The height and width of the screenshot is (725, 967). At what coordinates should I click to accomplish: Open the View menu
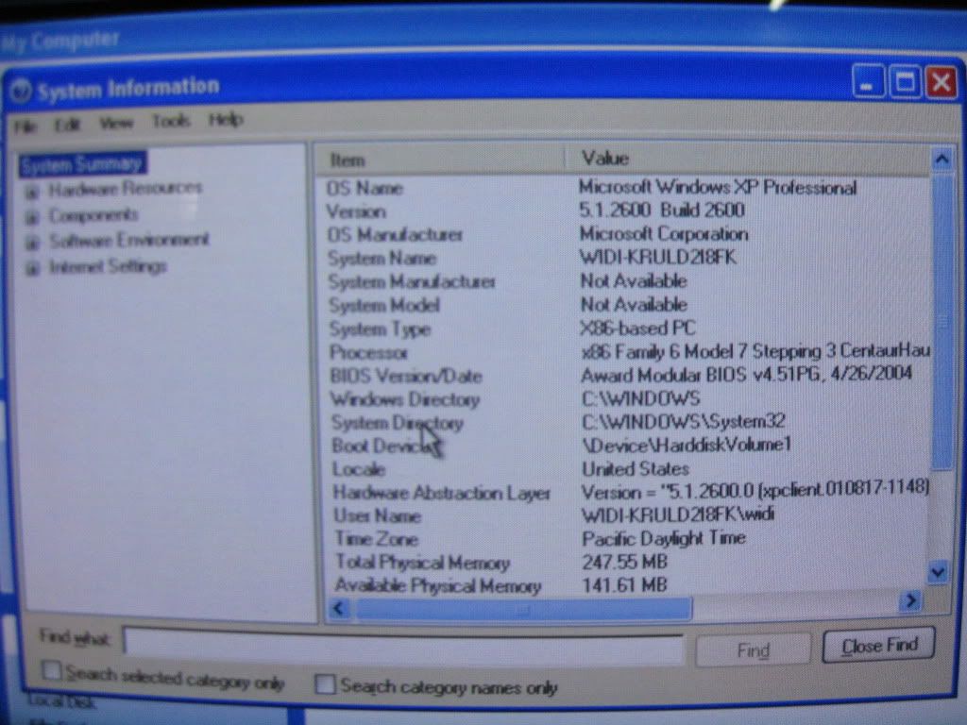[x=116, y=124]
